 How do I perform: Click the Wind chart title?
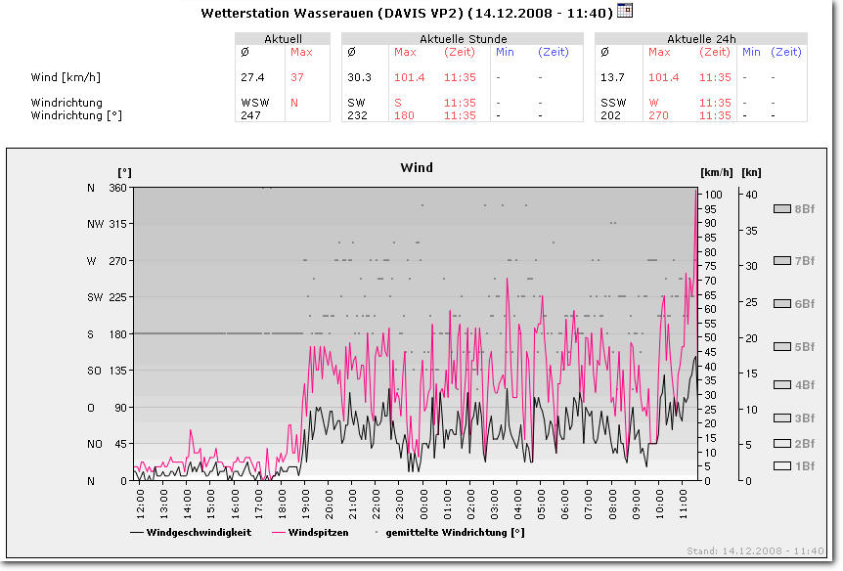[417, 168]
